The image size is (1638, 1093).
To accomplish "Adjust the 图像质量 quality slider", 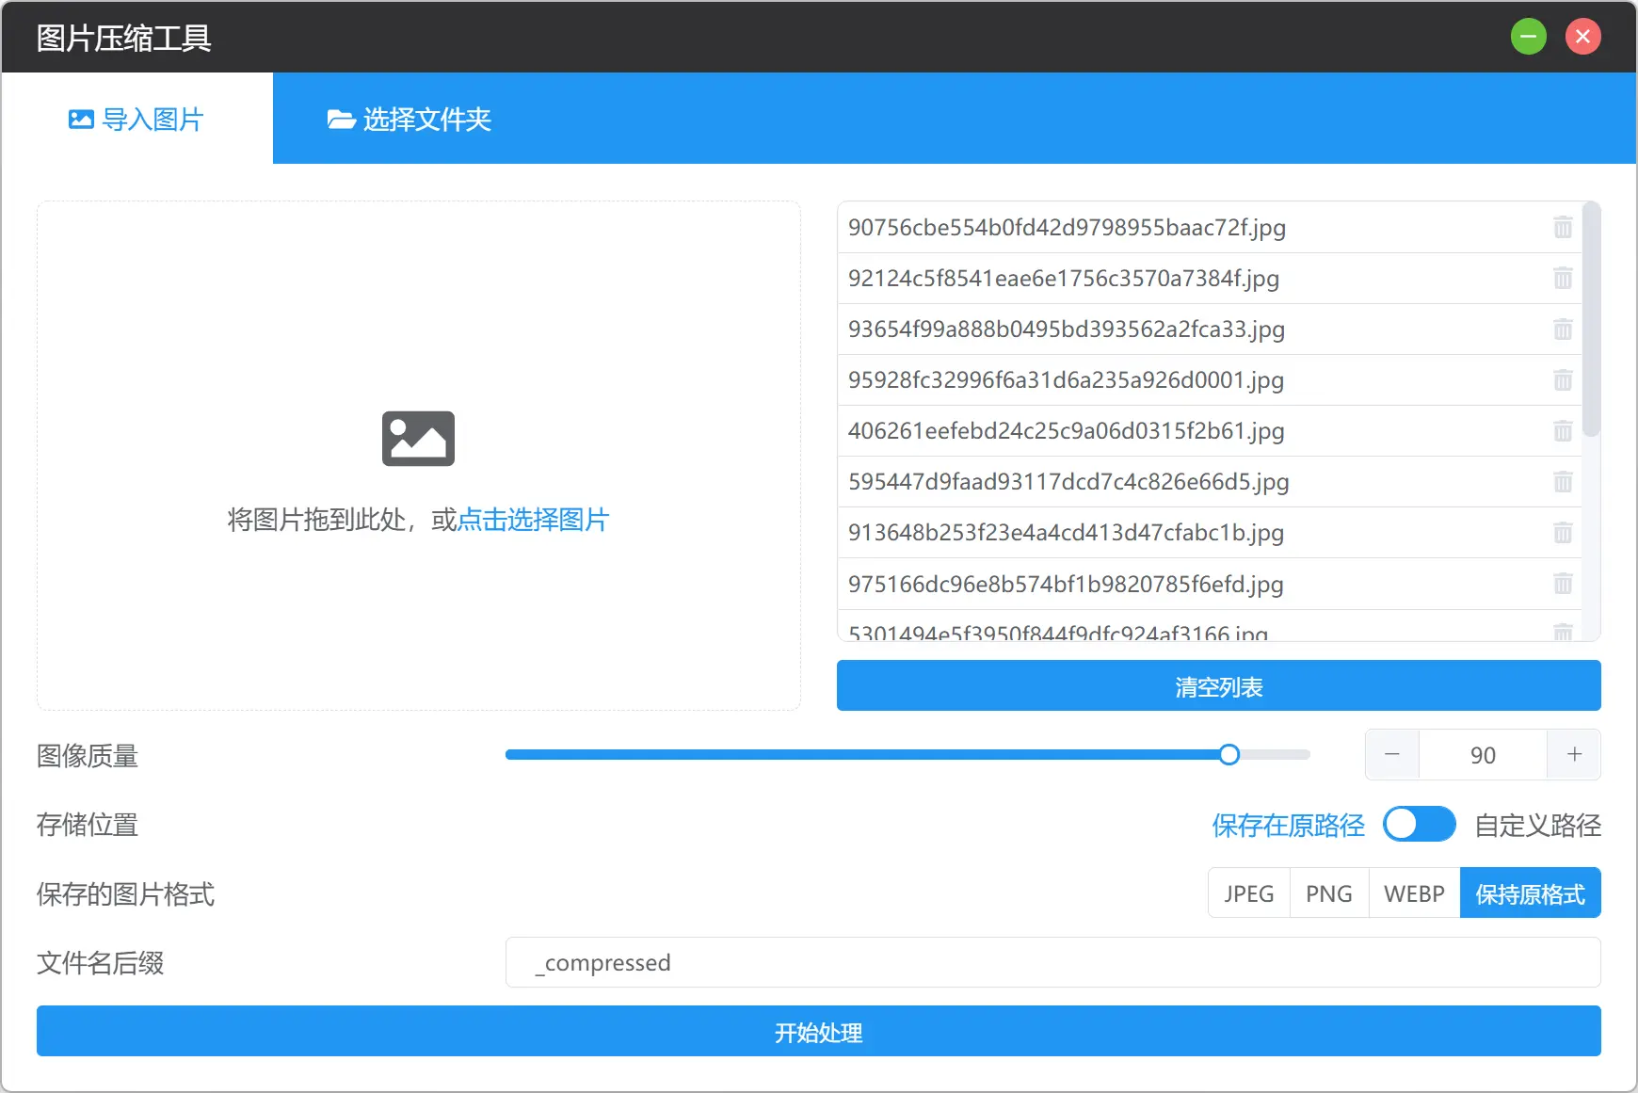I will click(1228, 754).
